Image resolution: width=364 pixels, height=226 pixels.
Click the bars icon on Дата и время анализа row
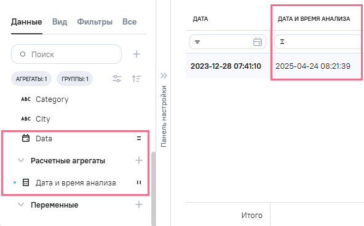(139, 182)
